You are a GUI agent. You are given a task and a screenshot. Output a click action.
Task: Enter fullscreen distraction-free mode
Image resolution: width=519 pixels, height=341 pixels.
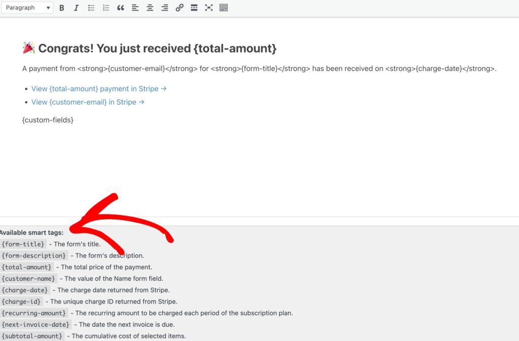point(209,8)
